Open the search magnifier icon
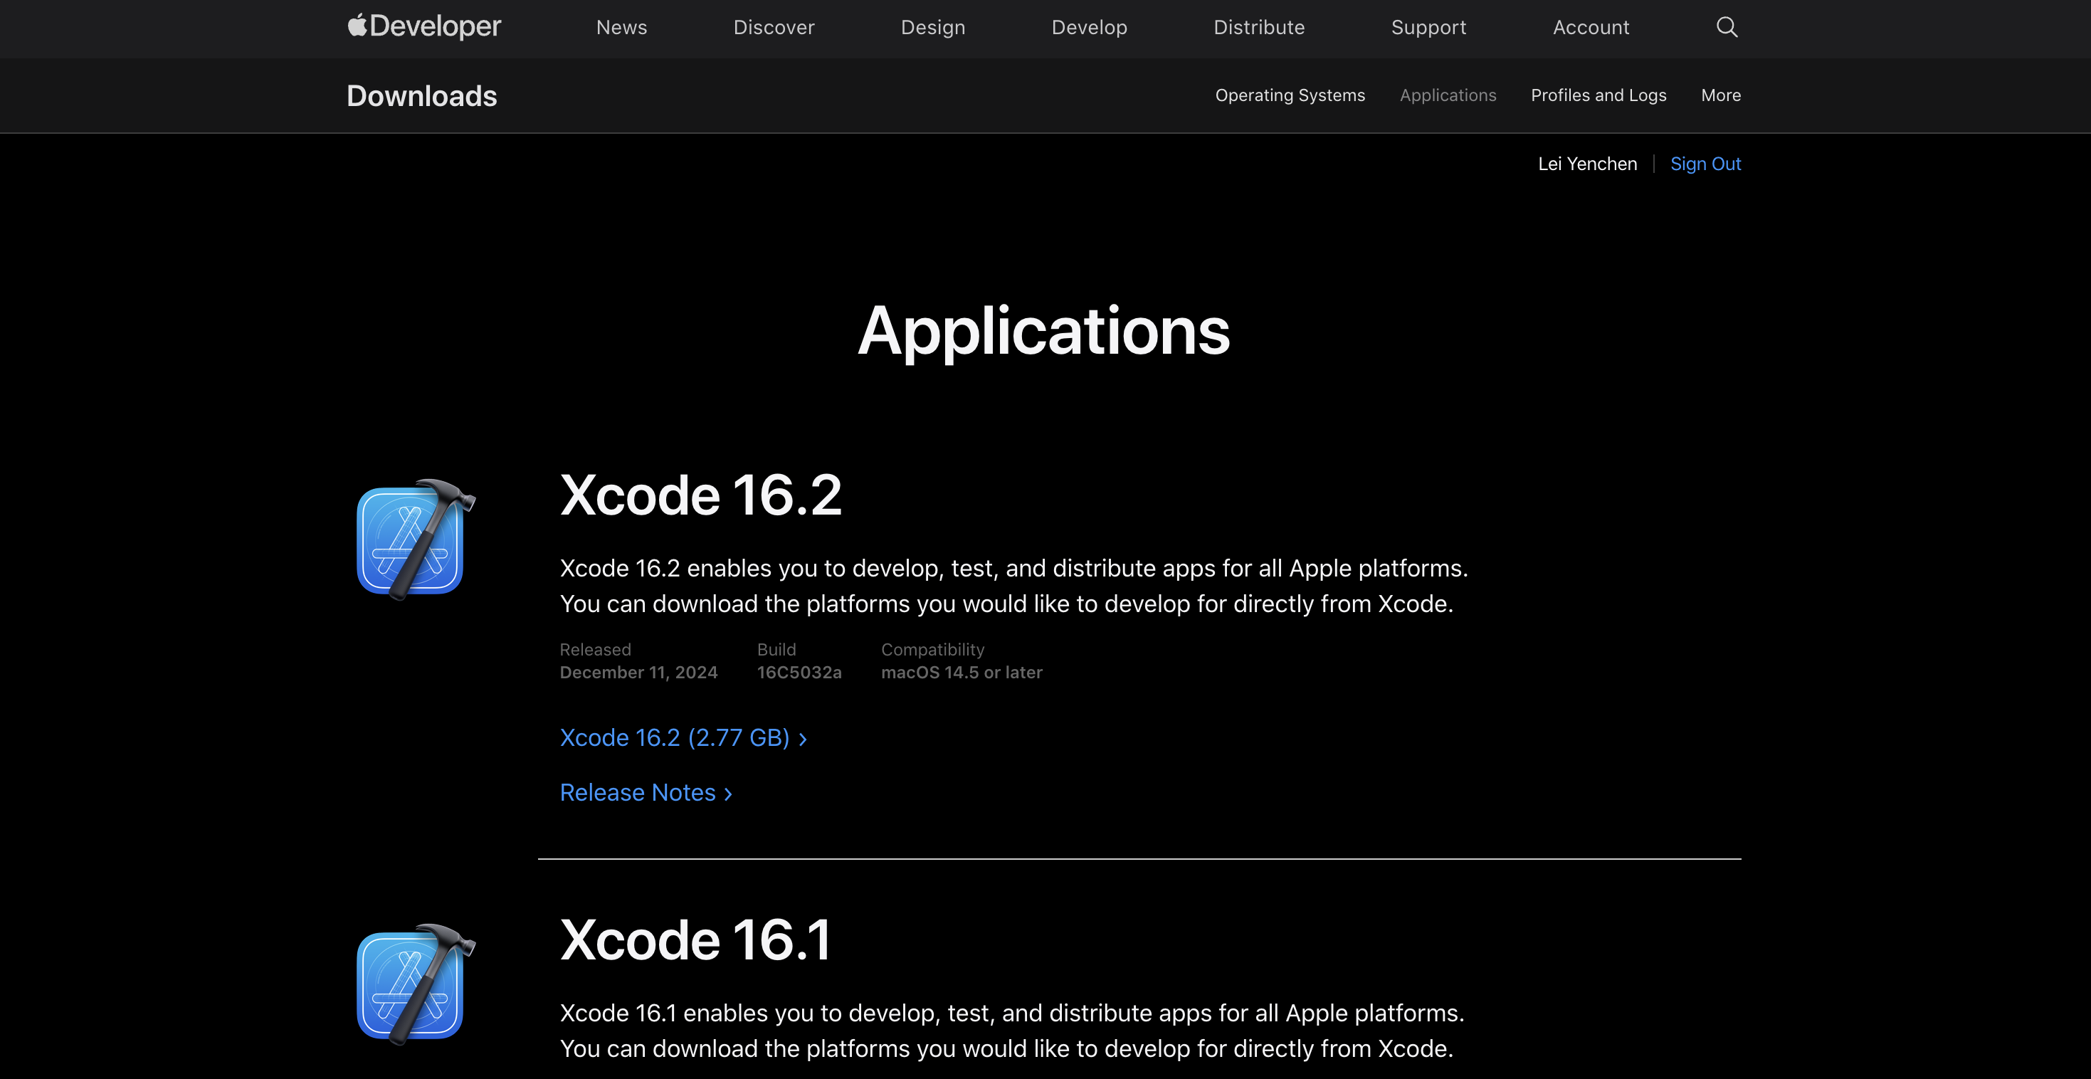This screenshot has height=1079, width=2091. [x=1727, y=27]
